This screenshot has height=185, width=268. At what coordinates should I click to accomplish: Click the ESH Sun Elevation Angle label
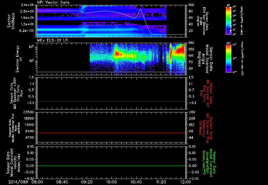(203, 21)
